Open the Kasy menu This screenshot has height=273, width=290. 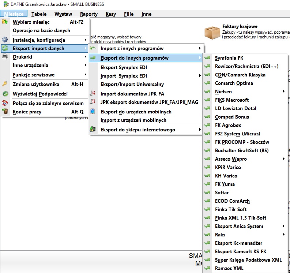pyautogui.click(x=111, y=14)
